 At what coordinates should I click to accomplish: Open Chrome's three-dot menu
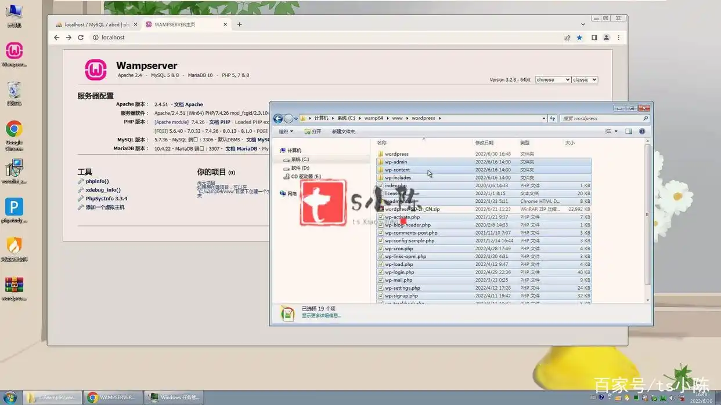619,38
